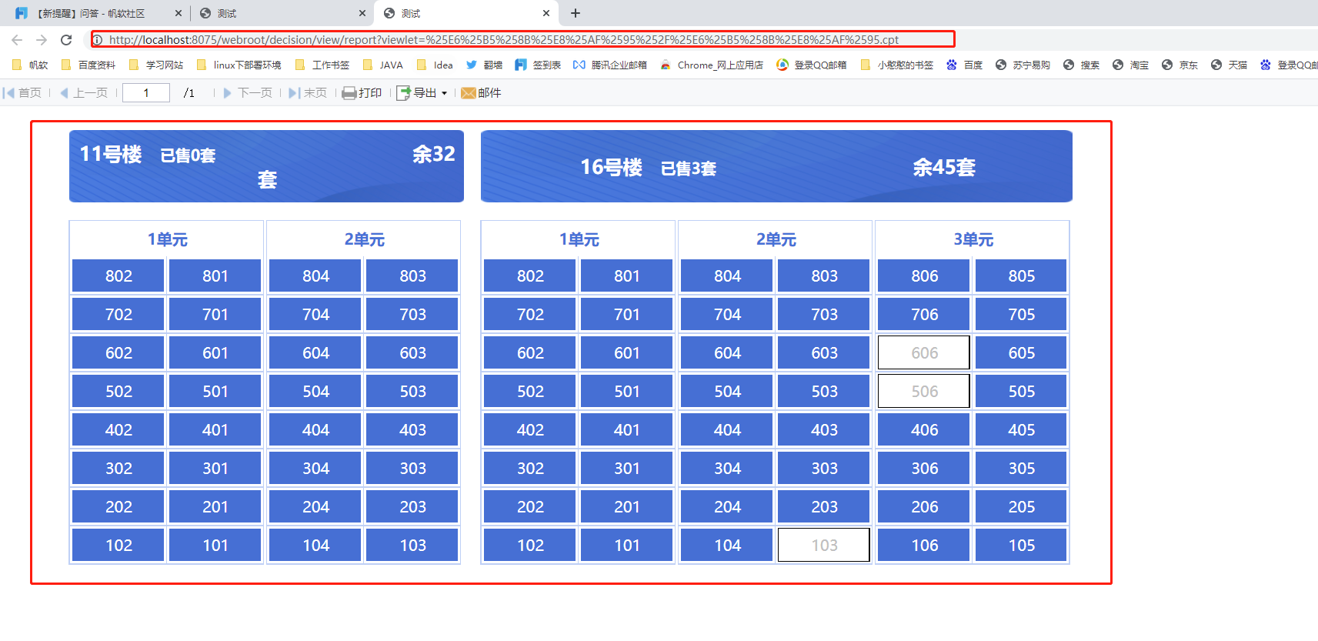Open a new browser tab

point(576,13)
